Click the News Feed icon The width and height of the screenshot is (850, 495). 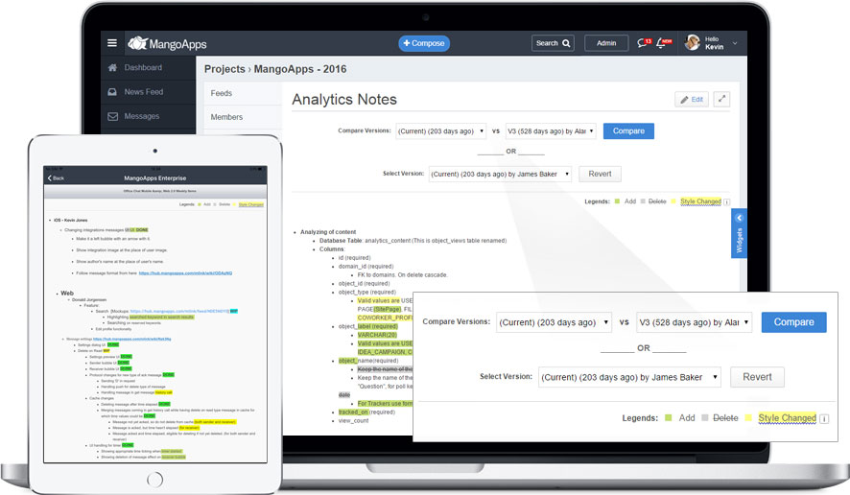click(x=112, y=92)
